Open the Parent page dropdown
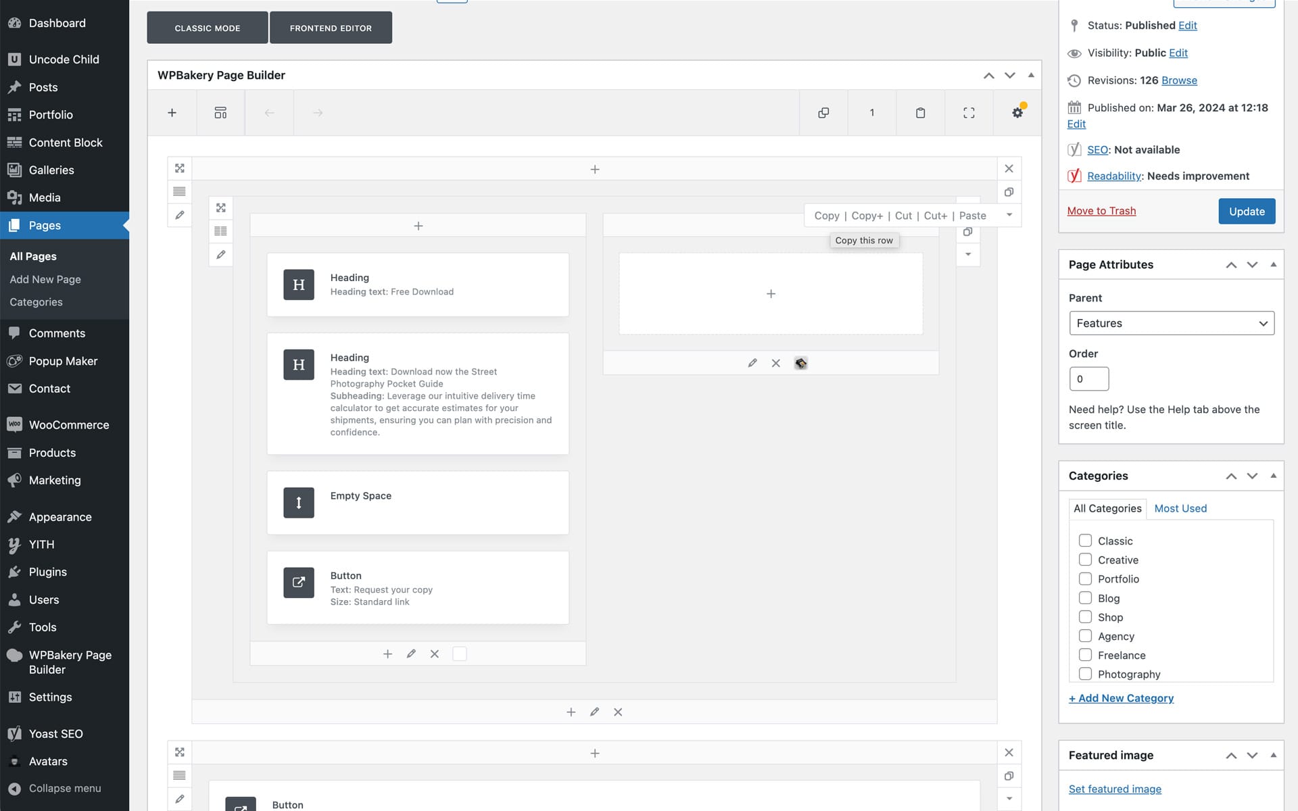The width and height of the screenshot is (1298, 811). (x=1171, y=323)
